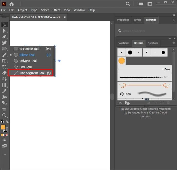Select the Ellipse tool in toolbar
177x170 pixels.
[4, 49]
